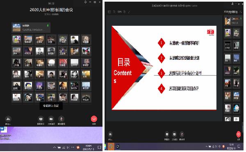Click the zoom in magnifier above the slide
The width and height of the screenshot is (246, 152).
tap(125, 12)
